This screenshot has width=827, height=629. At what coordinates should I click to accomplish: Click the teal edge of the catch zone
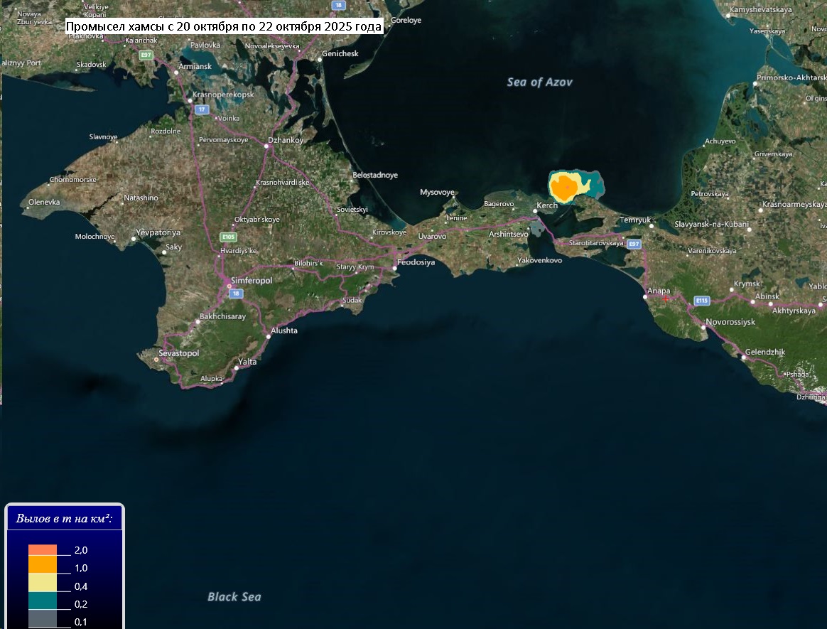click(597, 188)
